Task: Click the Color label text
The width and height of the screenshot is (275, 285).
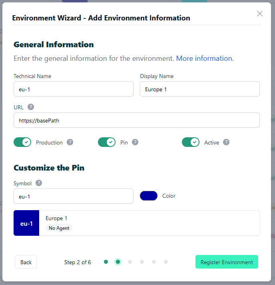Action: pos(169,196)
